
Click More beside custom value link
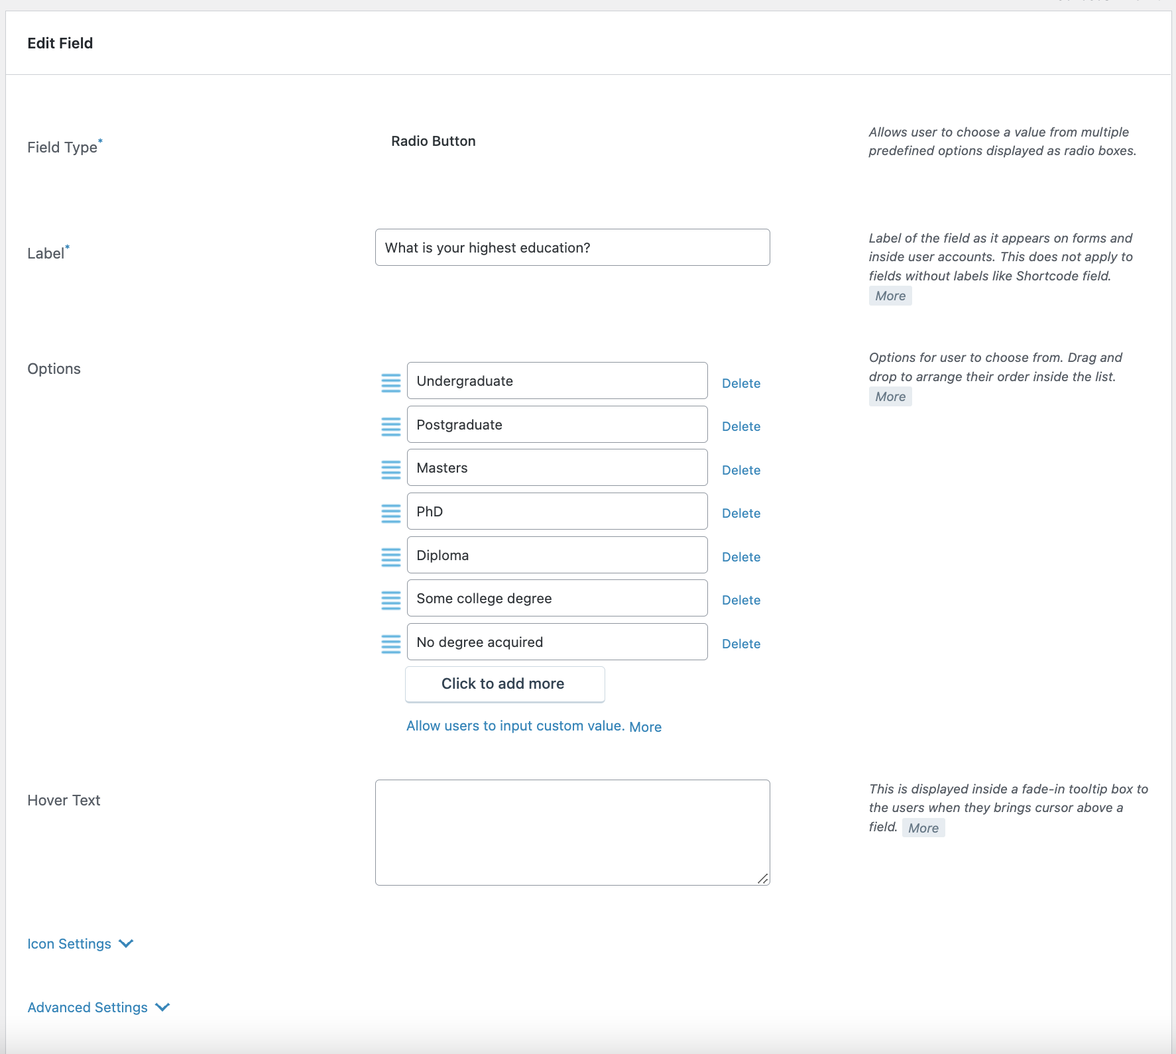646,727
